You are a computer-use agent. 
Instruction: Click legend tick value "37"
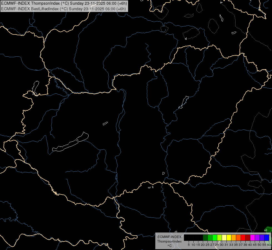(241, 245)
